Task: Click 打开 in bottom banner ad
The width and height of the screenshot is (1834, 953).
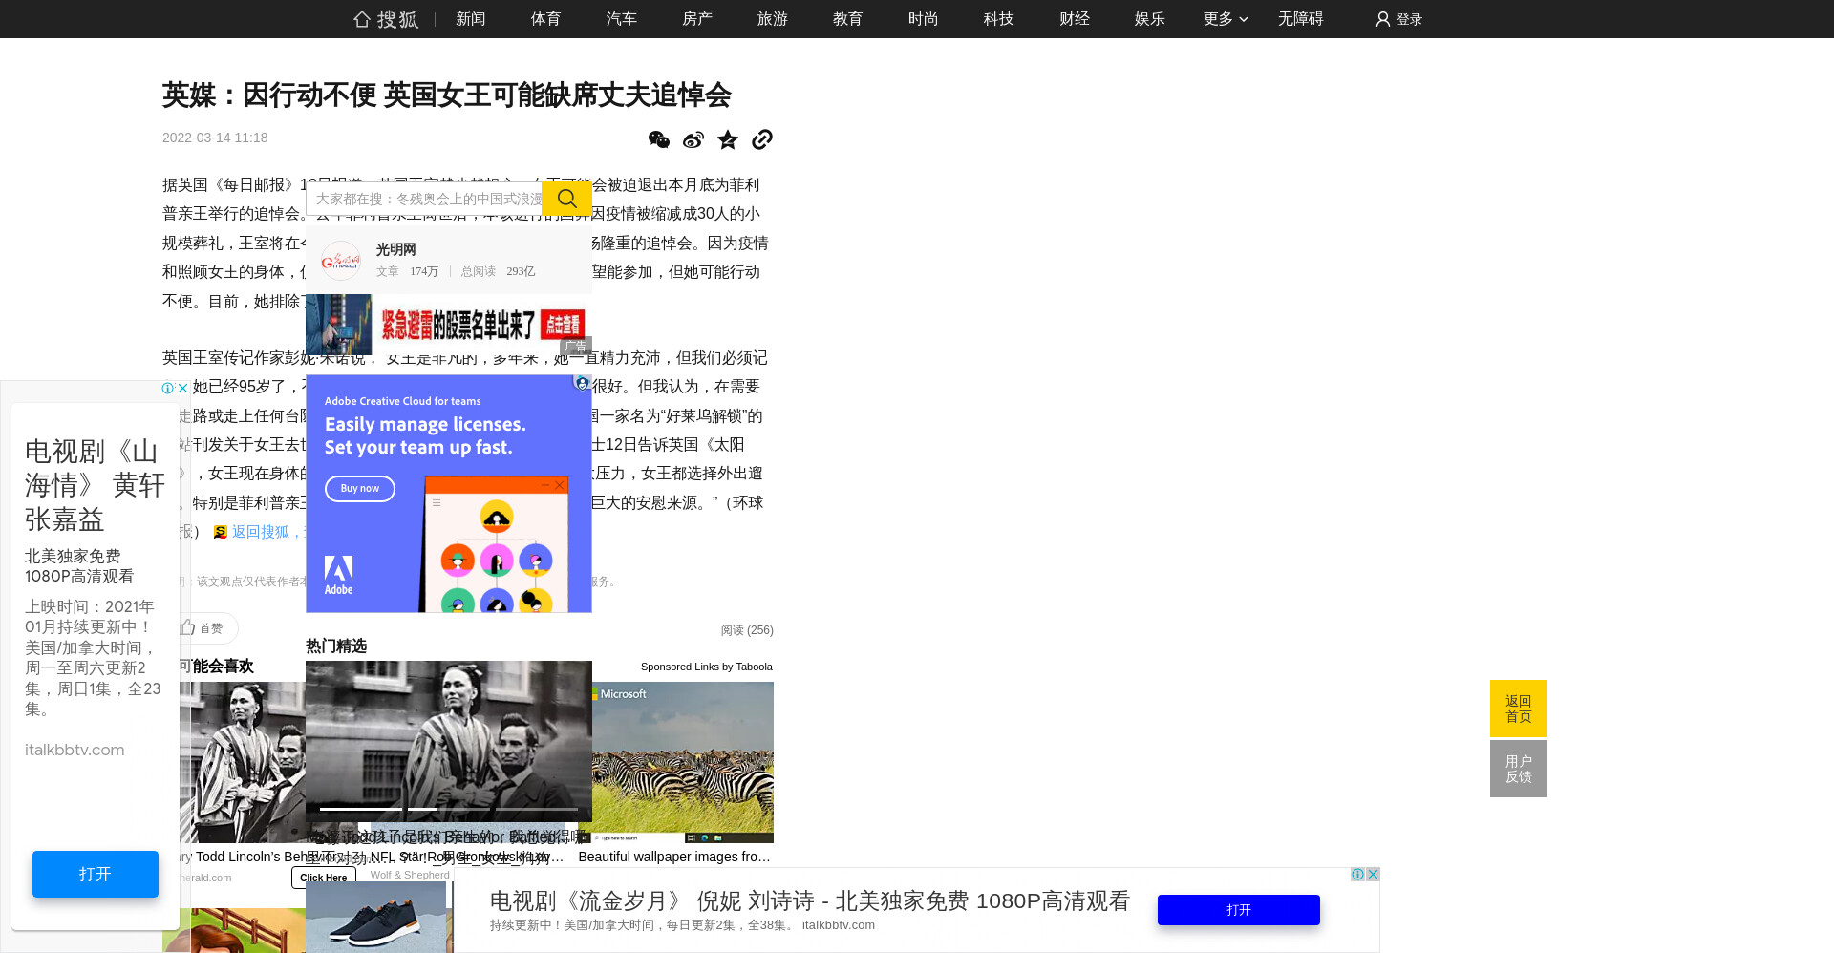Action: [1239, 910]
